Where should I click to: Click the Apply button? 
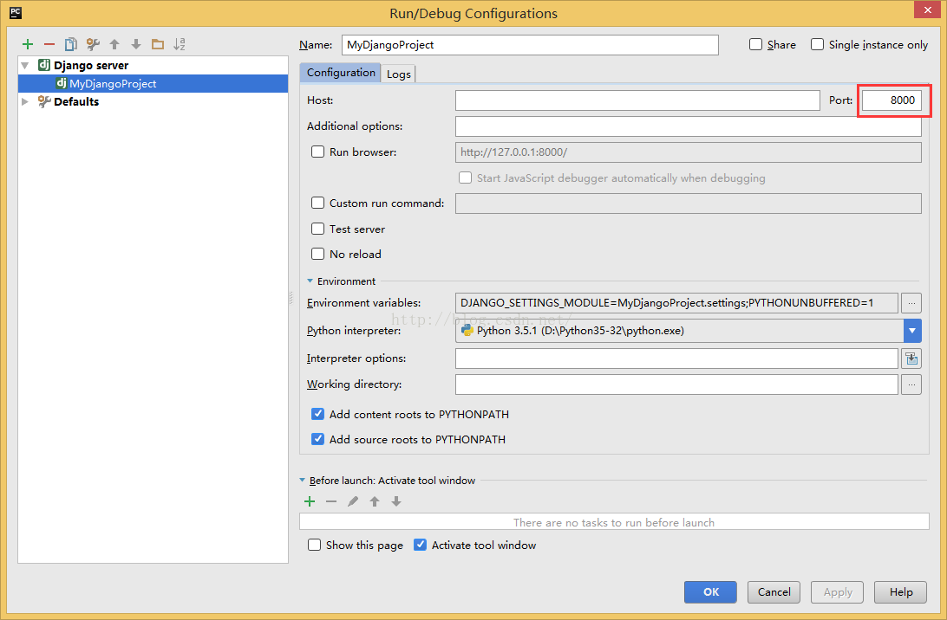(x=837, y=592)
